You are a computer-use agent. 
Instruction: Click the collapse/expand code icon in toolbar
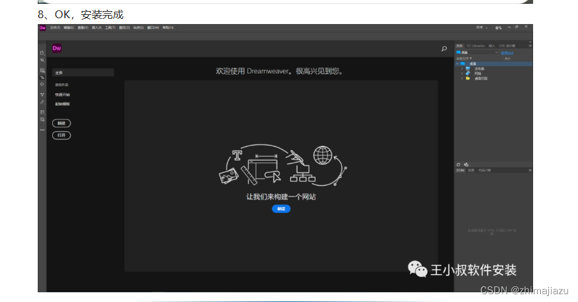coord(42,95)
